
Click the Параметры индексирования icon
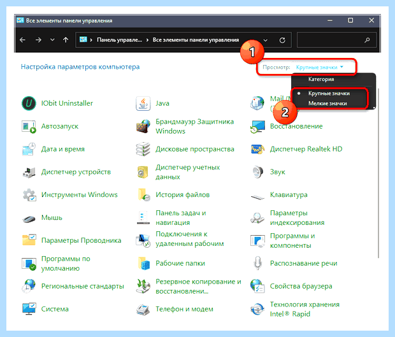point(257,218)
